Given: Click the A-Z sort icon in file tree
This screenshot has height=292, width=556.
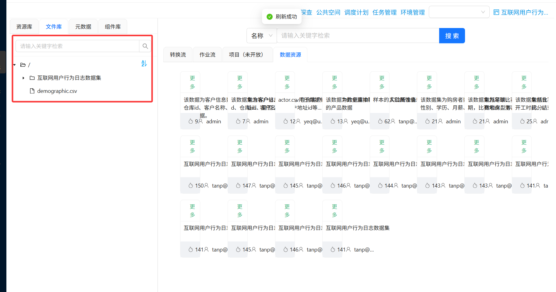Looking at the screenshot, I should [x=144, y=63].
